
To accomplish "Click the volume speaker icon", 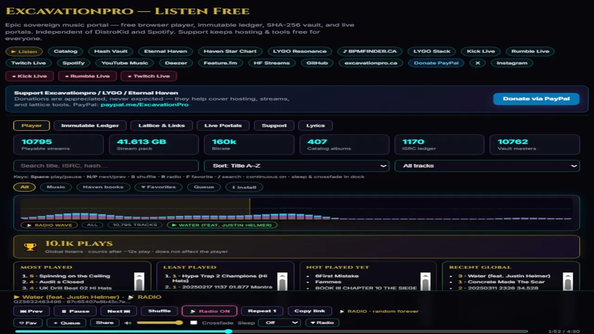I will (128, 323).
